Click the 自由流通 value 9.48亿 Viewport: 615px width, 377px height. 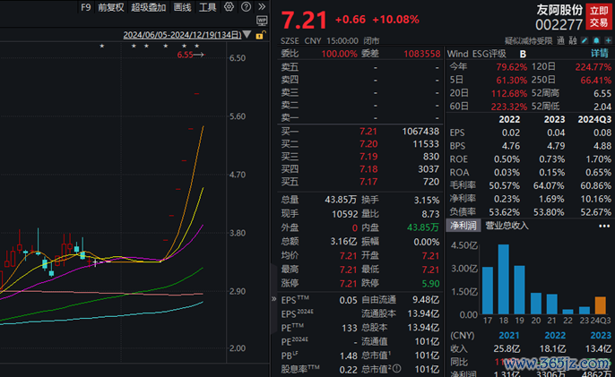click(x=426, y=300)
